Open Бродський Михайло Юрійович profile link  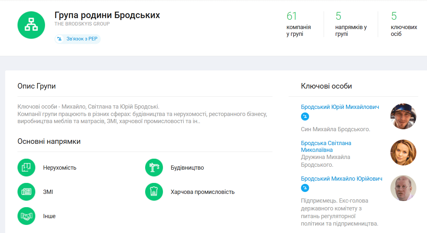tap(341, 179)
